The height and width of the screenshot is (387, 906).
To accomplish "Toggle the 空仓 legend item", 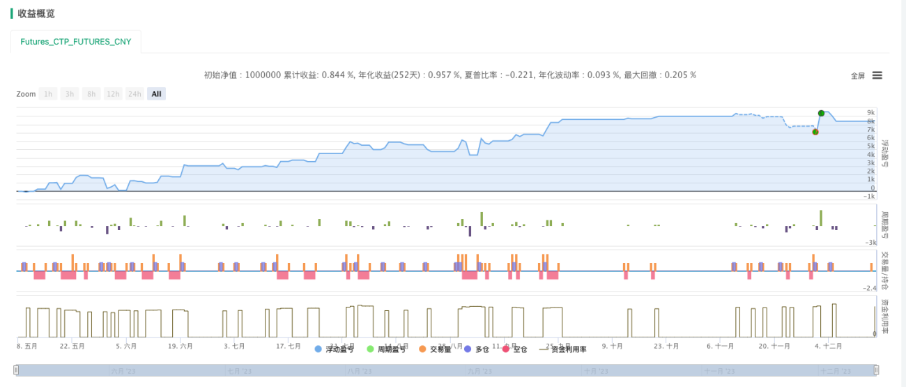I will [515, 349].
